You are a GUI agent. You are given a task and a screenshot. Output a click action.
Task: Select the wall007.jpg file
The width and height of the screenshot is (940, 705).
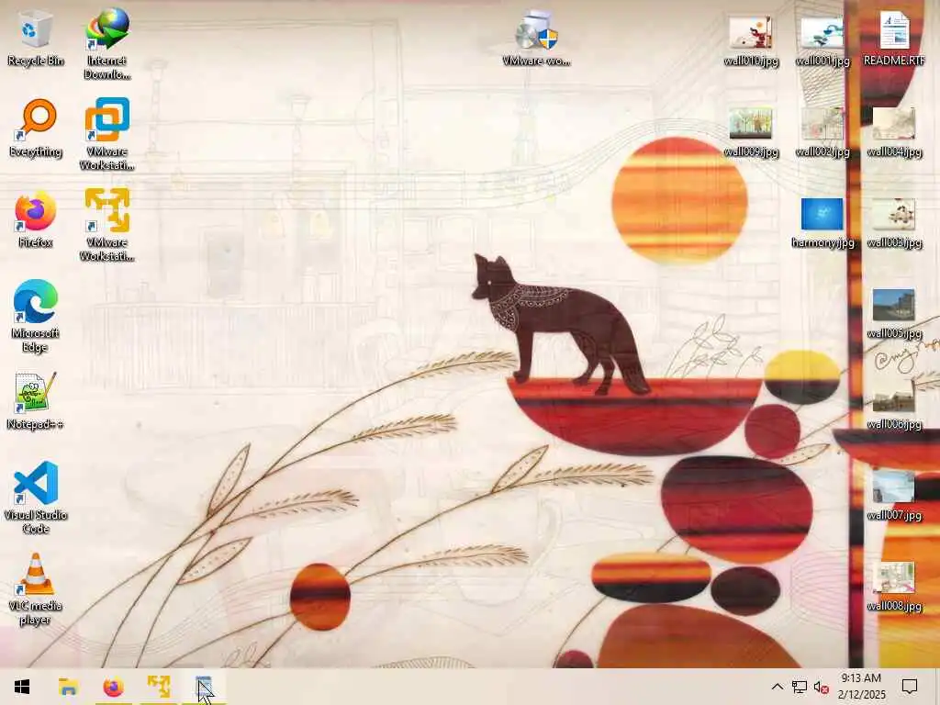[x=894, y=497]
